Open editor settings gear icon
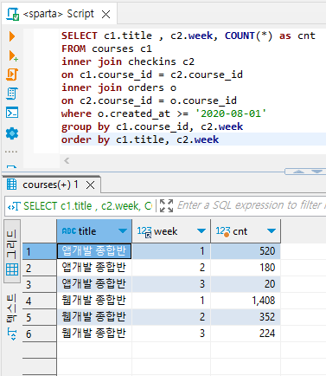326x376 pixels. pos(12,133)
